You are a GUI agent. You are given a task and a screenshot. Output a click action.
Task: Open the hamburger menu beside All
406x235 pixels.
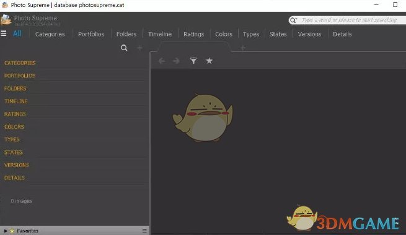[x=4, y=33]
